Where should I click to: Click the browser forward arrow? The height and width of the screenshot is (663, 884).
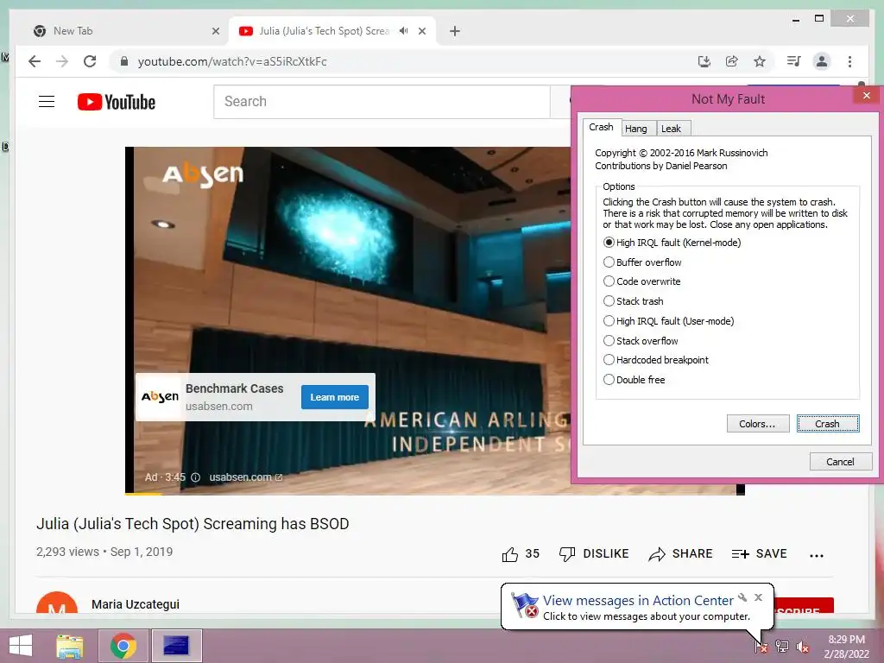pyautogui.click(x=62, y=61)
